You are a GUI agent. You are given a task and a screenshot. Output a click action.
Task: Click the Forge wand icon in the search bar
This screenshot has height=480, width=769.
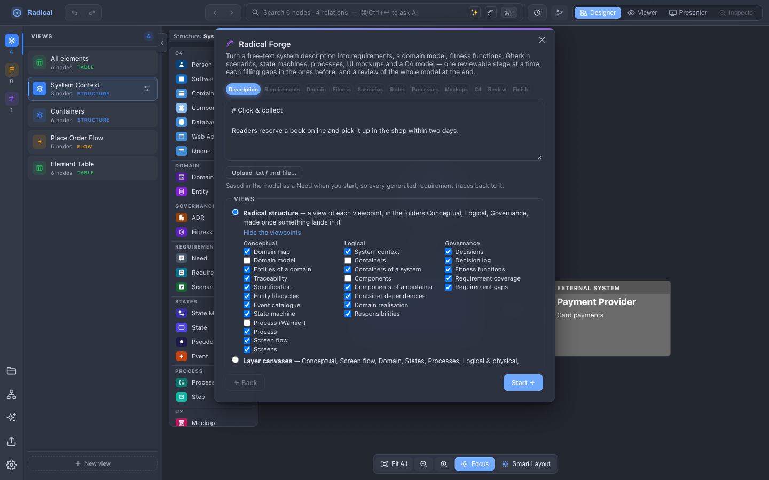click(x=491, y=13)
